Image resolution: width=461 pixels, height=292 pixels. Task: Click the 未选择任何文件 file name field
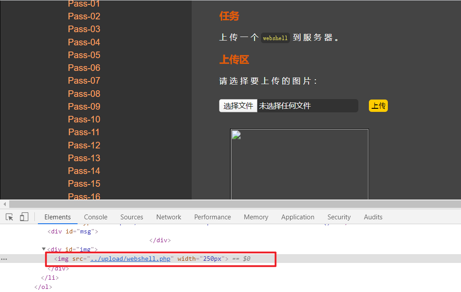tap(308, 106)
